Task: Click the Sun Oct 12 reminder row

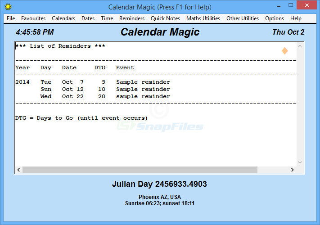Action: click(105, 89)
